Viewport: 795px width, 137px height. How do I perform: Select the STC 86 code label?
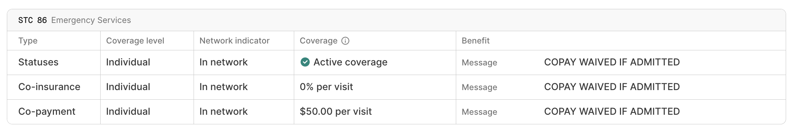pyautogui.click(x=33, y=20)
